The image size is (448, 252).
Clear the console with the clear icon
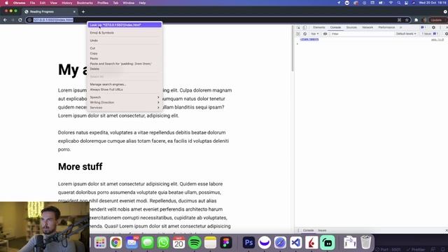tap(305, 34)
